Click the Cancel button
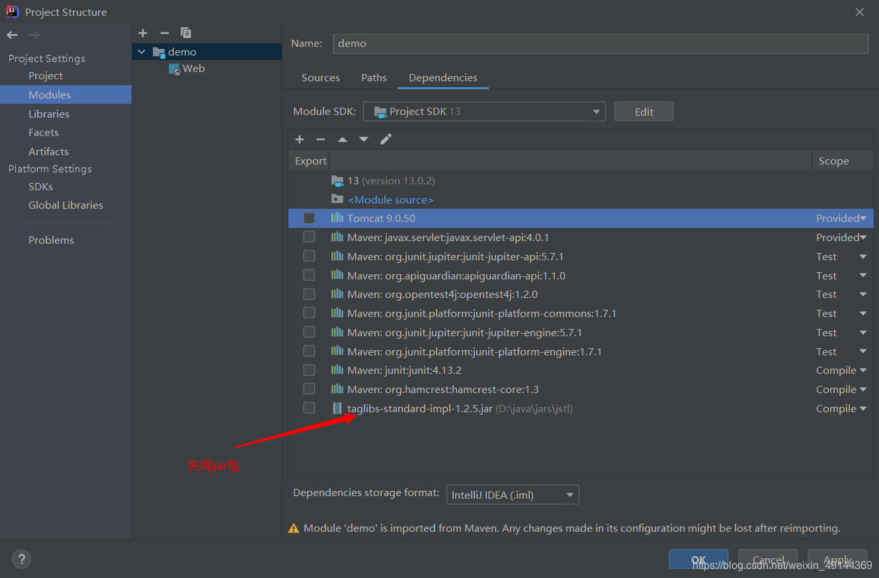The height and width of the screenshot is (578, 879). pyautogui.click(x=768, y=560)
